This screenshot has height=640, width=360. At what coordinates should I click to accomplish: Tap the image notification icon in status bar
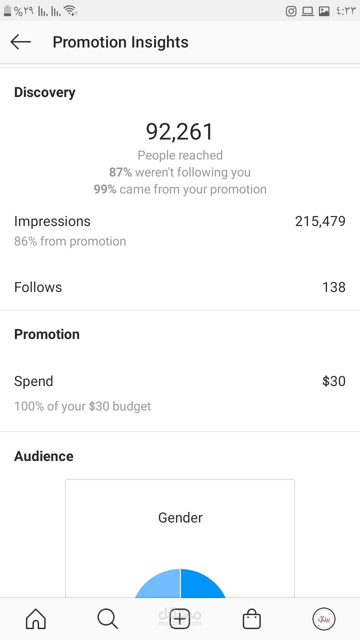[x=324, y=11]
